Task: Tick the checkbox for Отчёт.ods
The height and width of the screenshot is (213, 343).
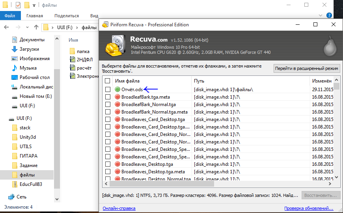Action: (x=108, y=89)
